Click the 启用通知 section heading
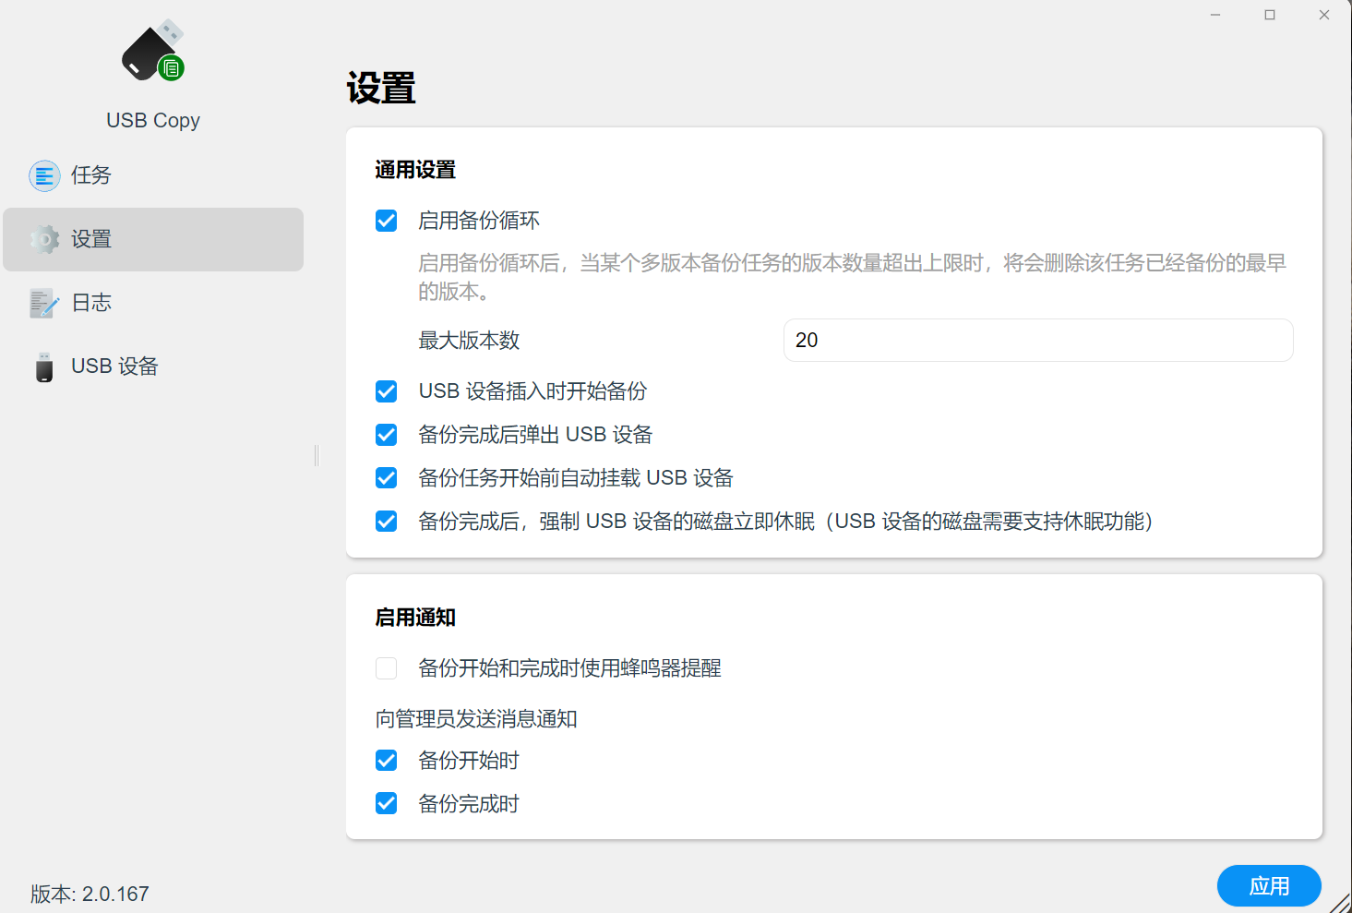Screen dimensions: 1352x913 pyautogui.click(x=415, y=618)
